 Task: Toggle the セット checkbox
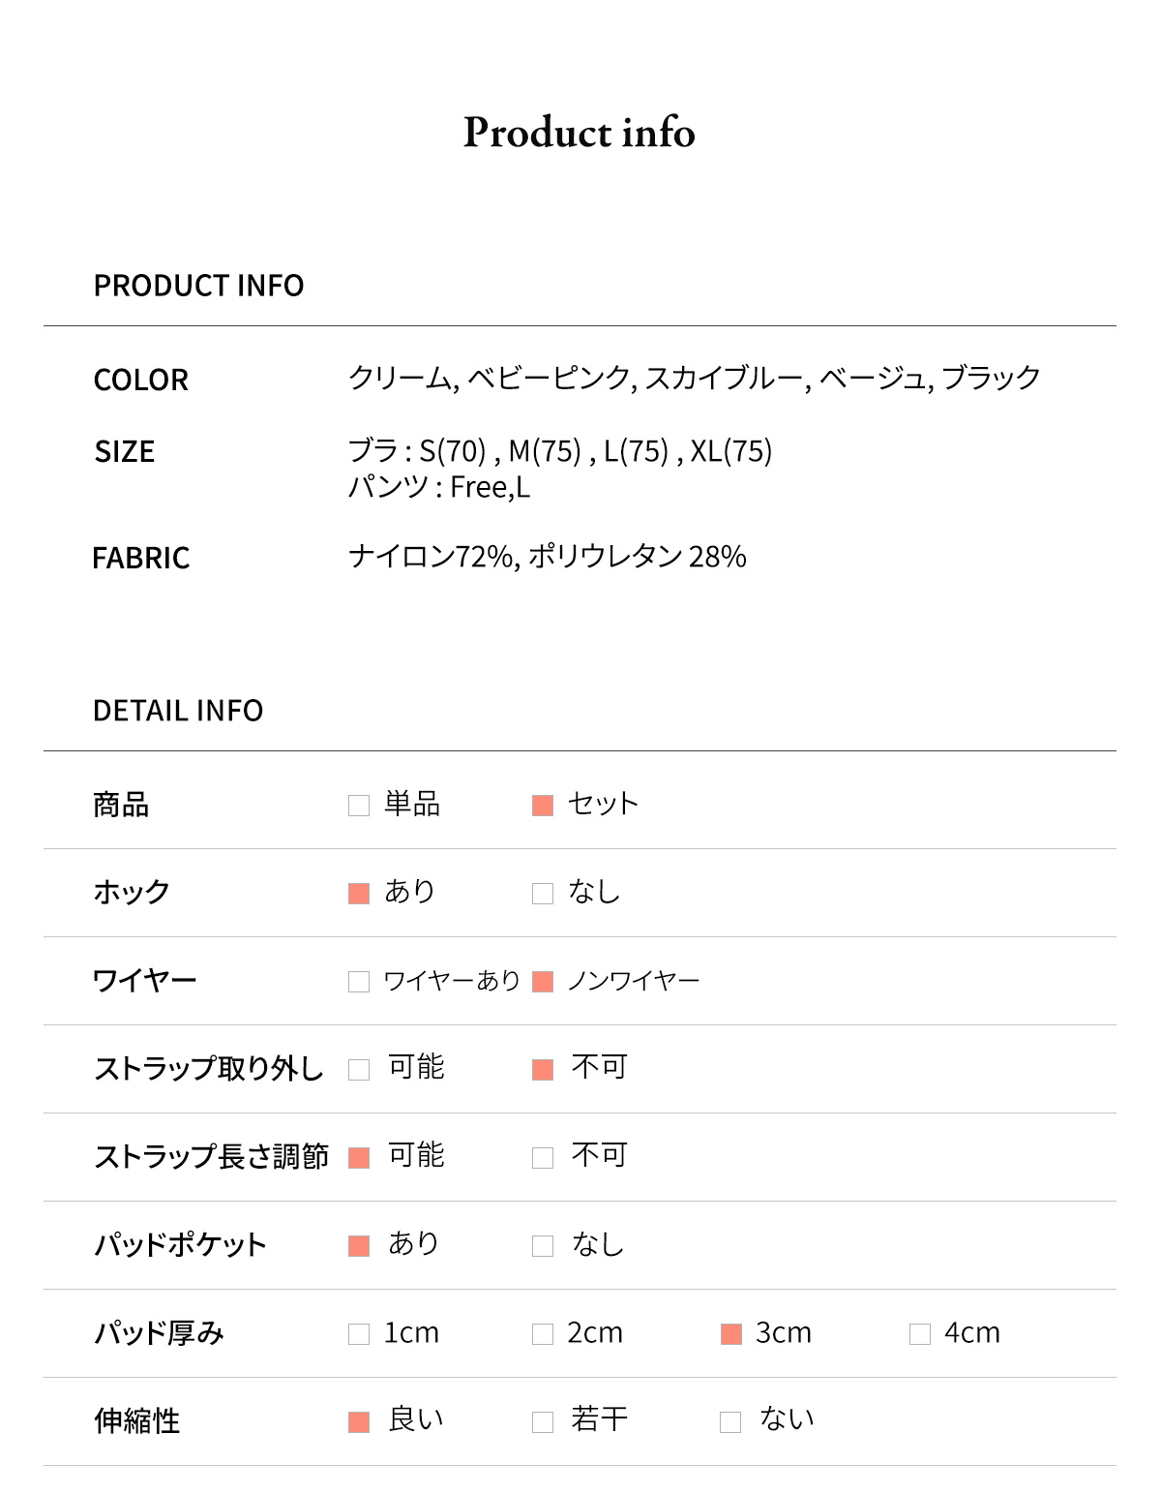click(543, 806)
